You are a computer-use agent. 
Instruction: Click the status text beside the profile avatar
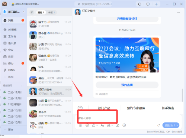pos(25,4)
